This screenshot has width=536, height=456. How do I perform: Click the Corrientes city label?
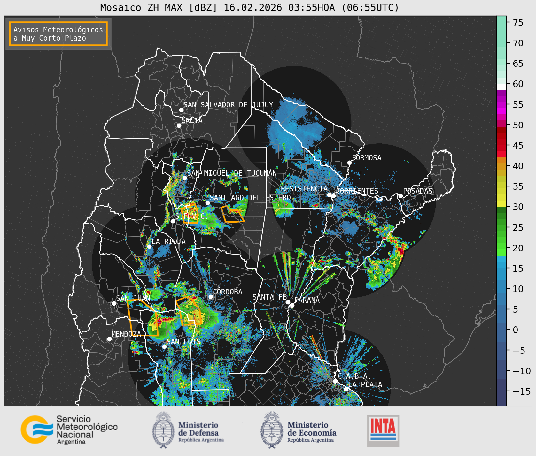click(x=357, y=191)
